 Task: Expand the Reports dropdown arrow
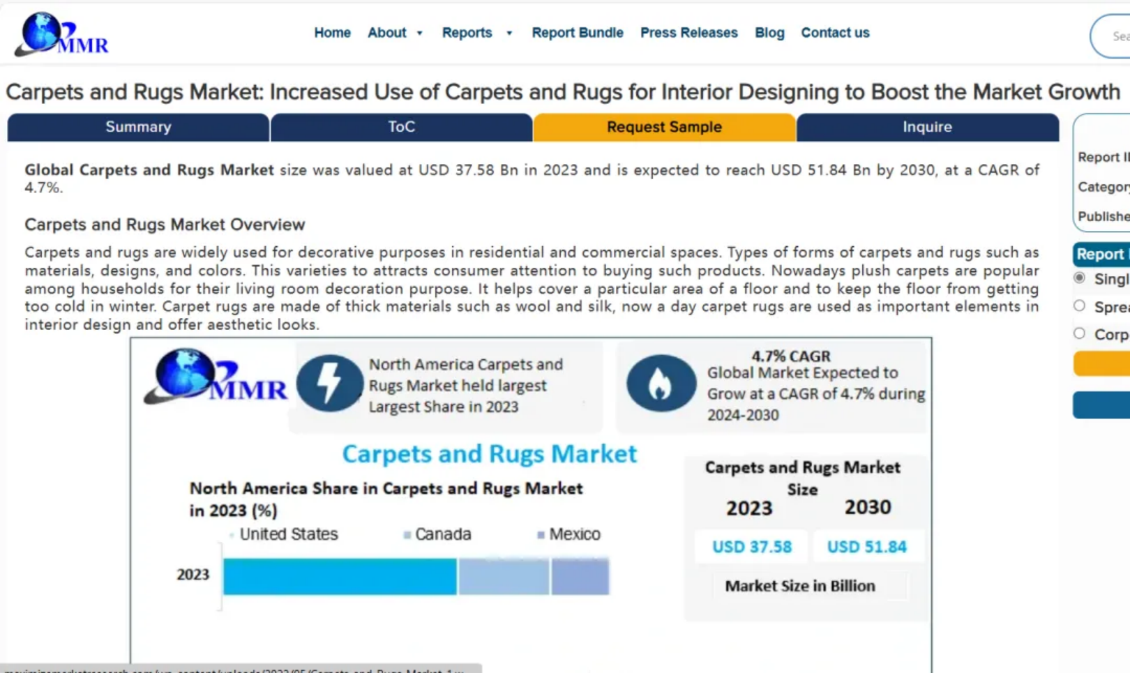point(509,33)
